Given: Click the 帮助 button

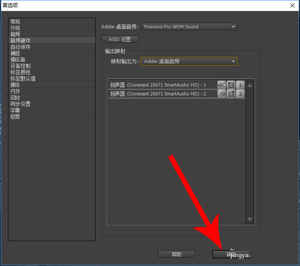Looking at the screenshot, I should [177, 254].
